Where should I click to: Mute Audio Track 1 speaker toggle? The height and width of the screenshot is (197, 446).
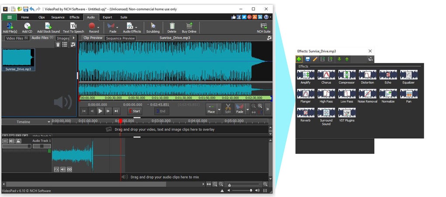coord(12,141)
